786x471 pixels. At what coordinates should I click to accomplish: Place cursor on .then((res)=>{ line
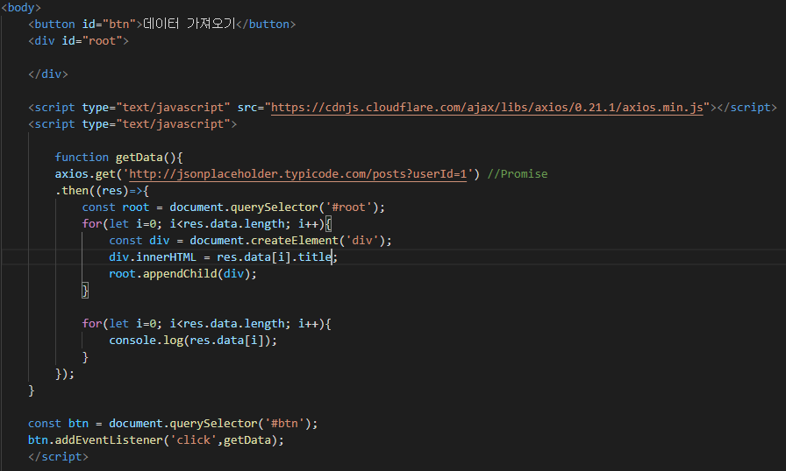click(102, 191)
